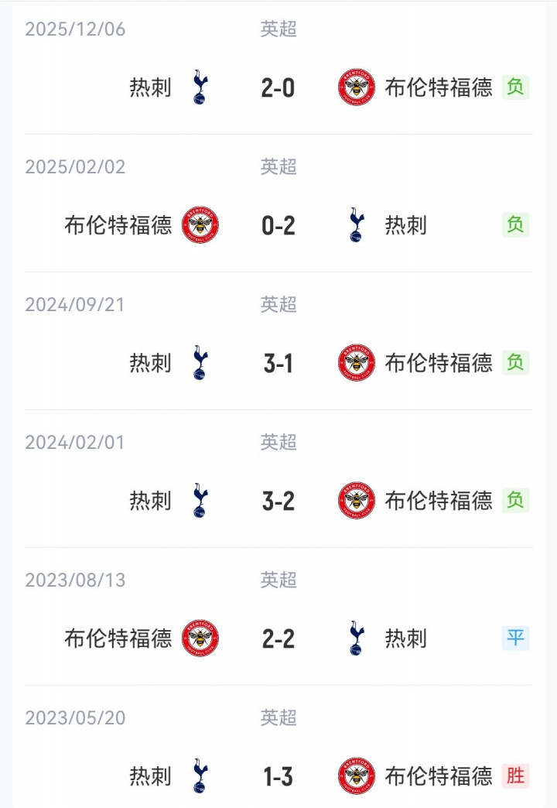Tap green 负 badge on 2025/12/06 match
The image size is (557, 808).
pyautogui.click(x=515, y=87)
